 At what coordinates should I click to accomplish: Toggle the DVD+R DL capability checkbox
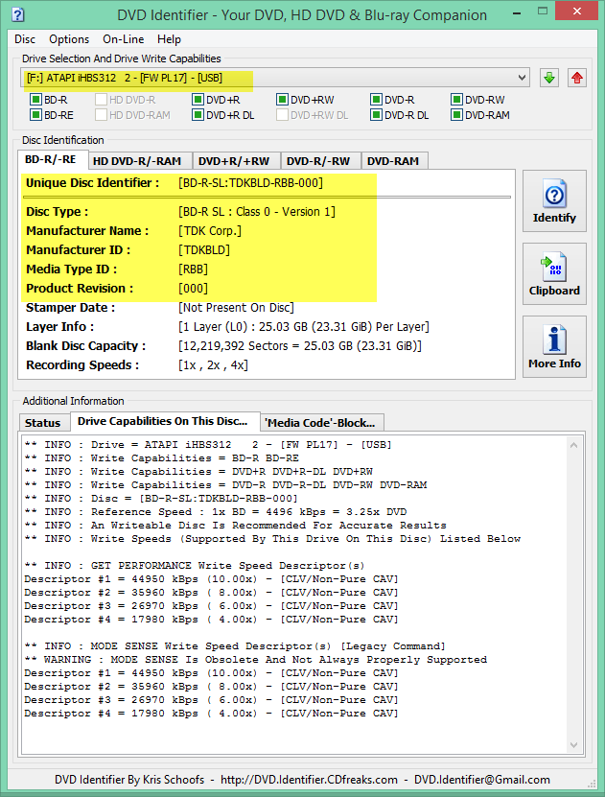click(x=198, y=115)
